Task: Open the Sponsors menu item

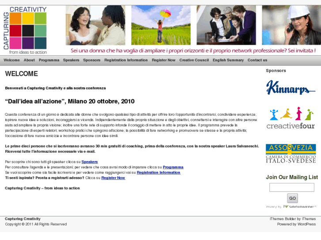Action: [92, 60]
